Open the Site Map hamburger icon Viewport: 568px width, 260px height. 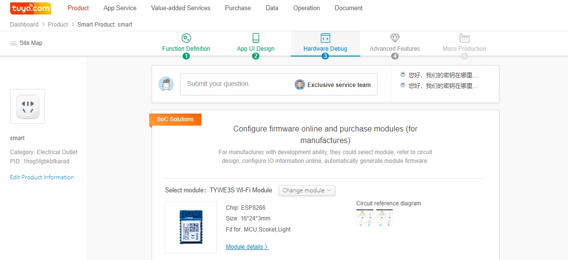tap(13, 43)
